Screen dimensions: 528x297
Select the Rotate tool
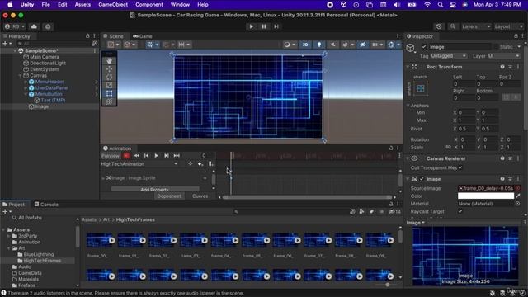click(110, 77)
